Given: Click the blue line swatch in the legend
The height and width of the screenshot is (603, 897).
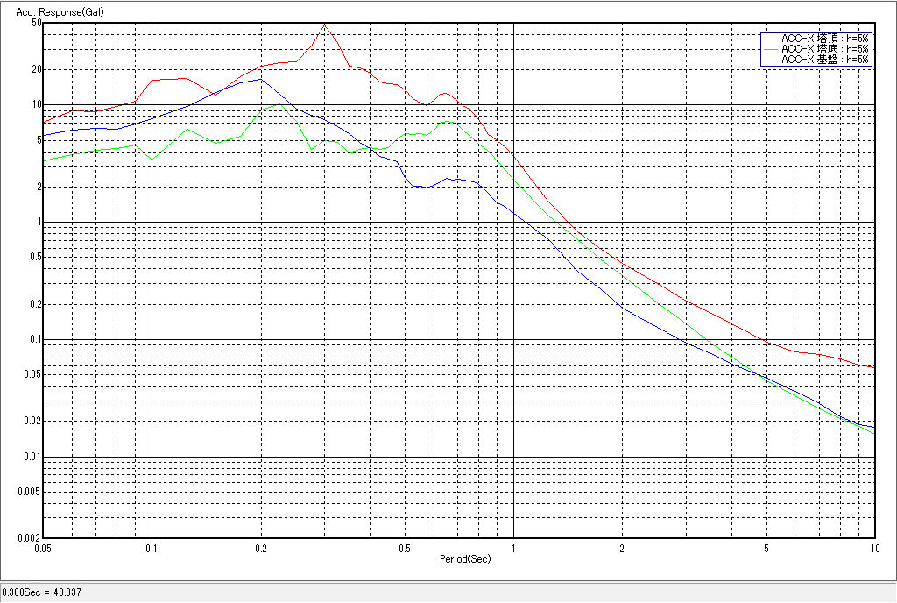Looking at the screenshot, I should tap(770, 60).
